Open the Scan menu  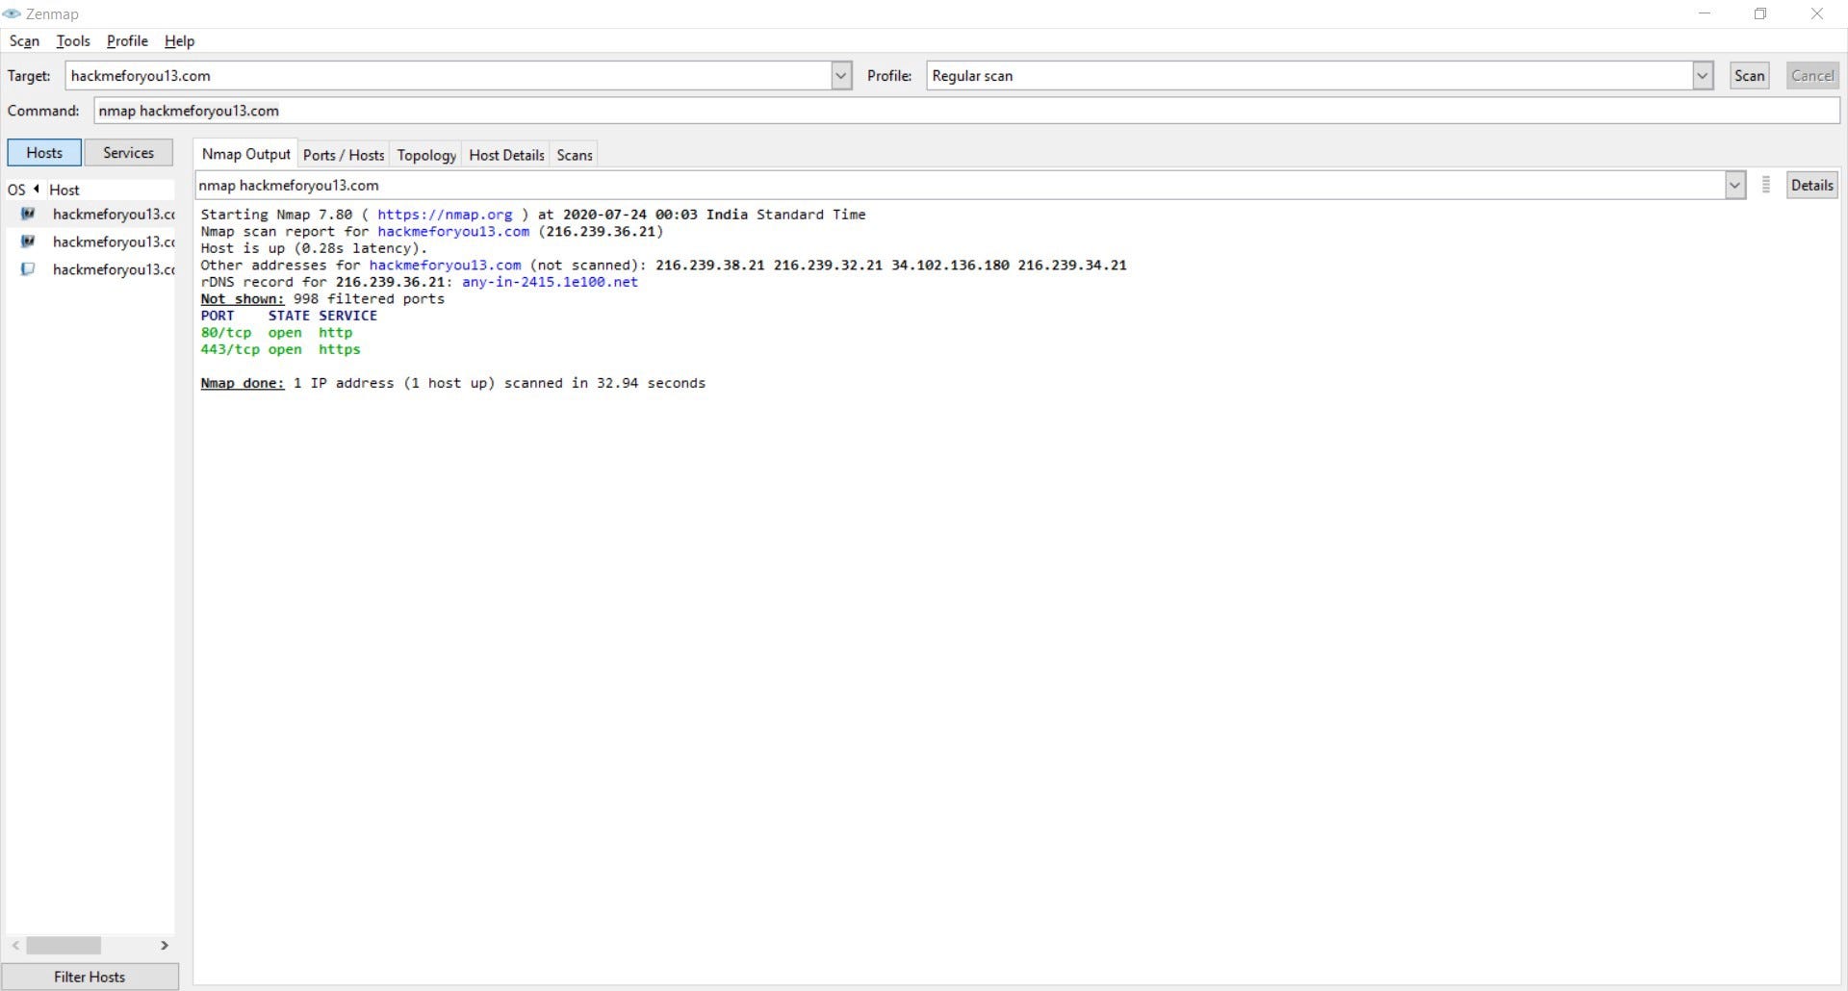coord(24,40)
